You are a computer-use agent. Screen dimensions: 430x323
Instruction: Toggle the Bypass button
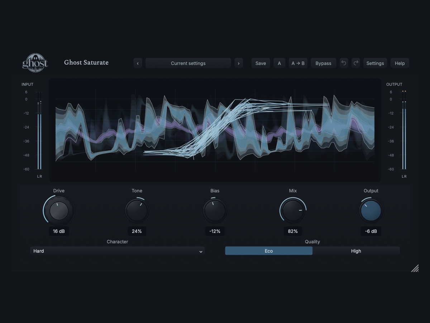pos(324,63)
